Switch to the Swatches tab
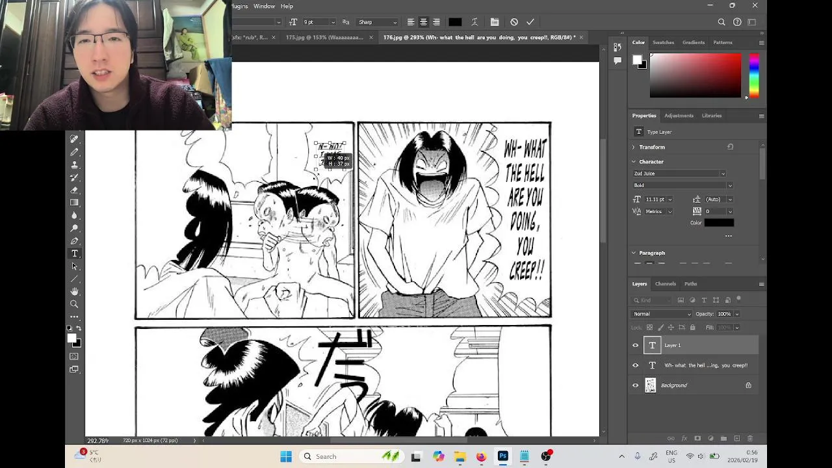Screen dimensions: 832x468 (x=663, y=42)
